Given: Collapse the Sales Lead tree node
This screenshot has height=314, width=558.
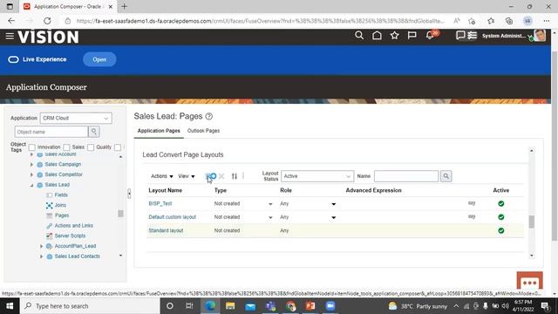Looking at the screenshot, I should coord(31,185).
